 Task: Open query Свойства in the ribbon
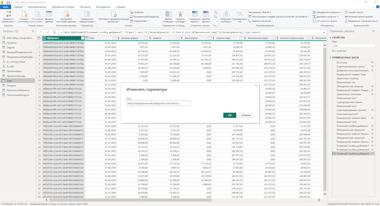point(137,12)
